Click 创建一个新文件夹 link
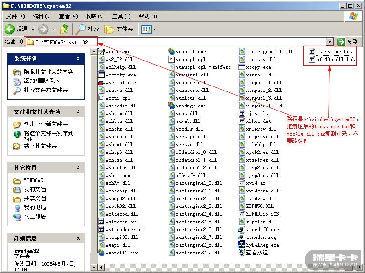The image size is (365, 273). [x=46, y=124]
